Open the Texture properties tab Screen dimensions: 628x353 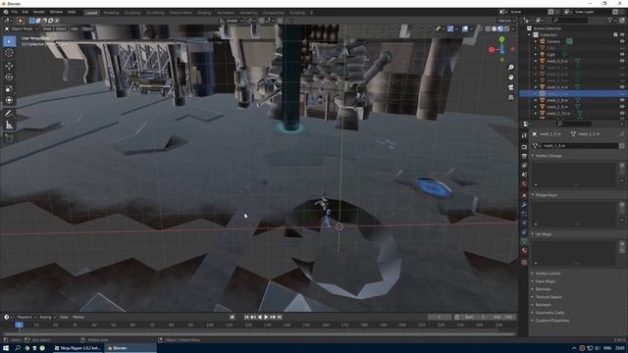pos(524,262)
